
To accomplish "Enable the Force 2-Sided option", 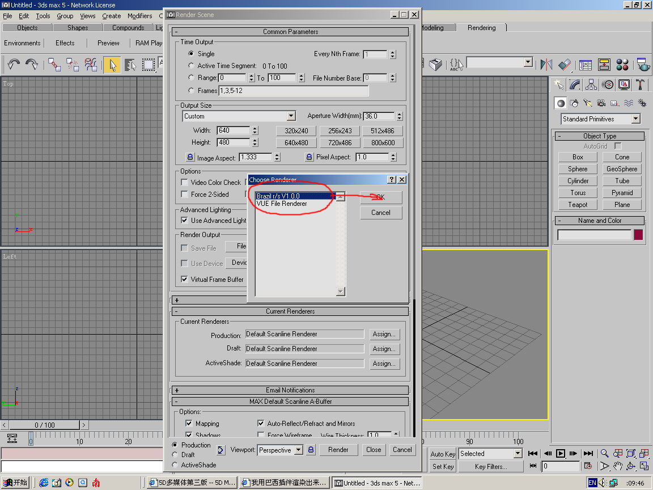I will (184, 195).
